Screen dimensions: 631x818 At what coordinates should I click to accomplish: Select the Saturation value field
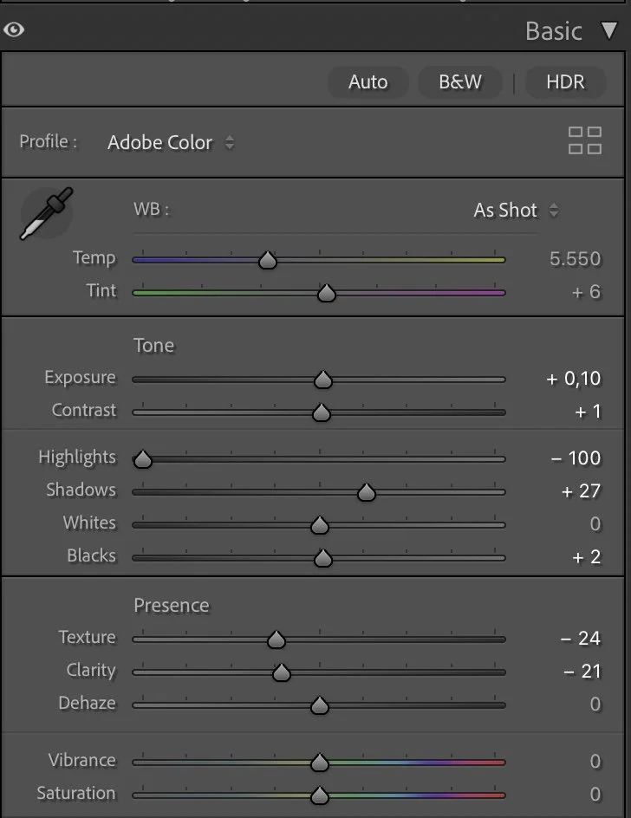click(595, 795)
